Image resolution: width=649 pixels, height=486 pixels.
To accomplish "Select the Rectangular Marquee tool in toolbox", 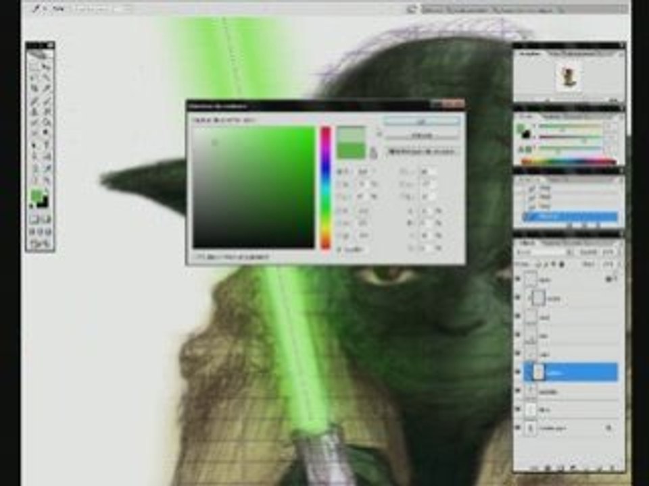I will pyautogui.click(x=34, y=67).
